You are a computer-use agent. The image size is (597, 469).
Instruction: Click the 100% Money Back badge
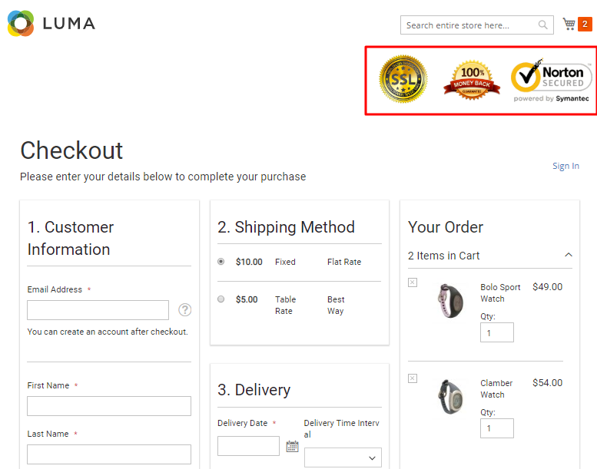point(471,80)
